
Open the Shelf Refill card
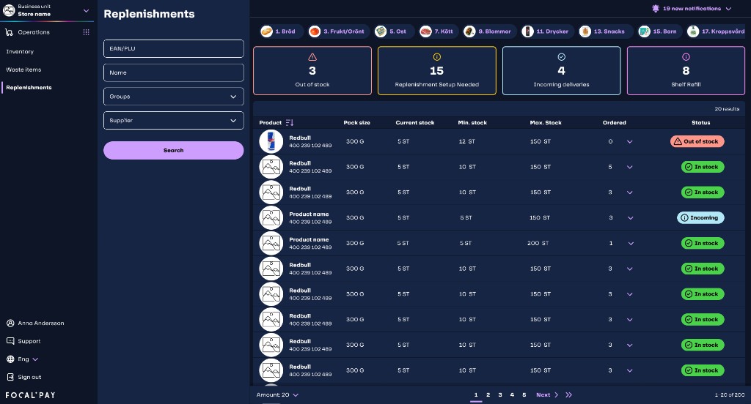pyautogui.click(x=686, y=71)
